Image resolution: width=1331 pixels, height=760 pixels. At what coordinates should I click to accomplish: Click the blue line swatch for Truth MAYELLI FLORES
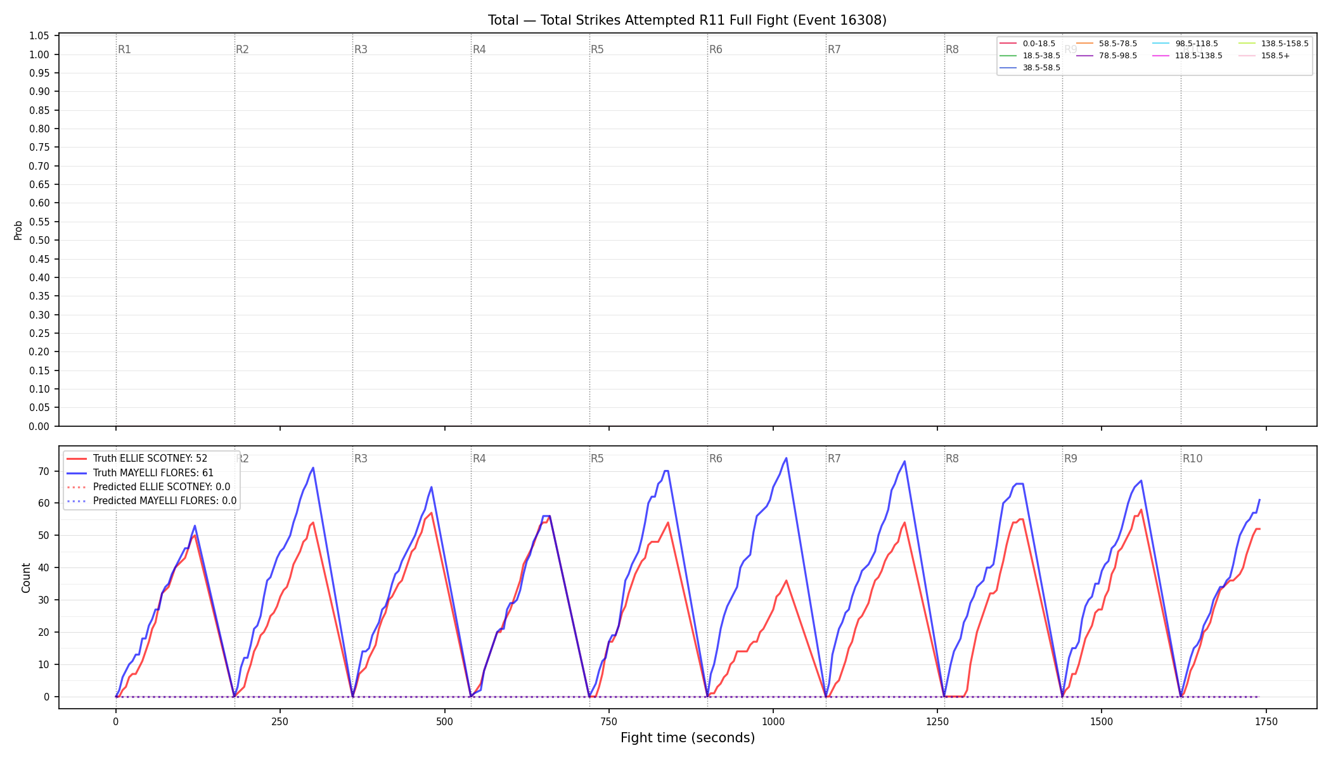coord(77,473)
